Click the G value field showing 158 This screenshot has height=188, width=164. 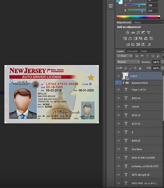153,5
